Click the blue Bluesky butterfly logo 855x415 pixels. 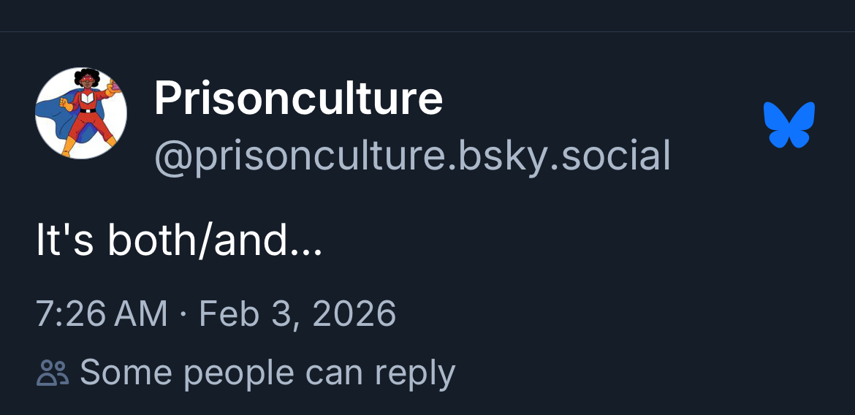[x=789, y=124]
